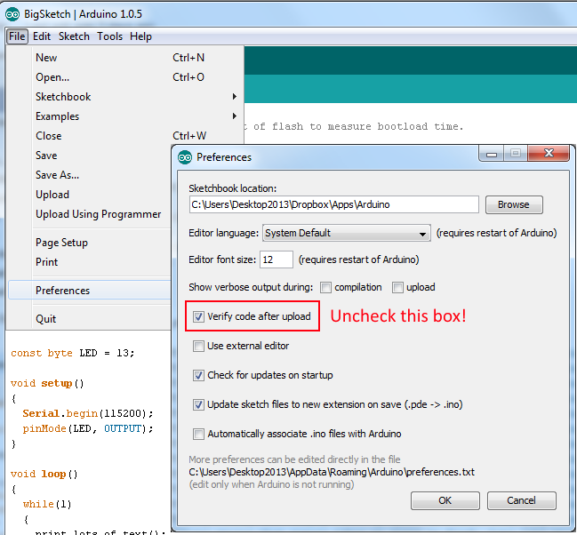Choose New from the File menu

click(125, 58)
